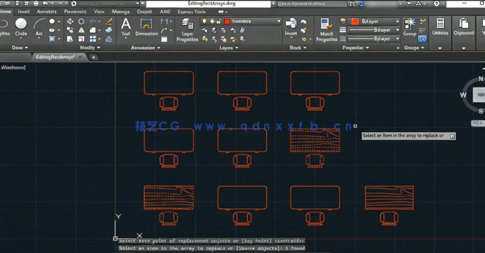Image resolution: width=485 pixels, height=253 pixels.
Task: Activate the Fillet tool
Action: 93,30
